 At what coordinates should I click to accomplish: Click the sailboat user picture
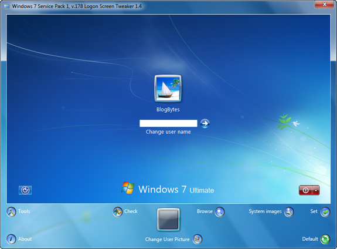click(x=168, y=89)
